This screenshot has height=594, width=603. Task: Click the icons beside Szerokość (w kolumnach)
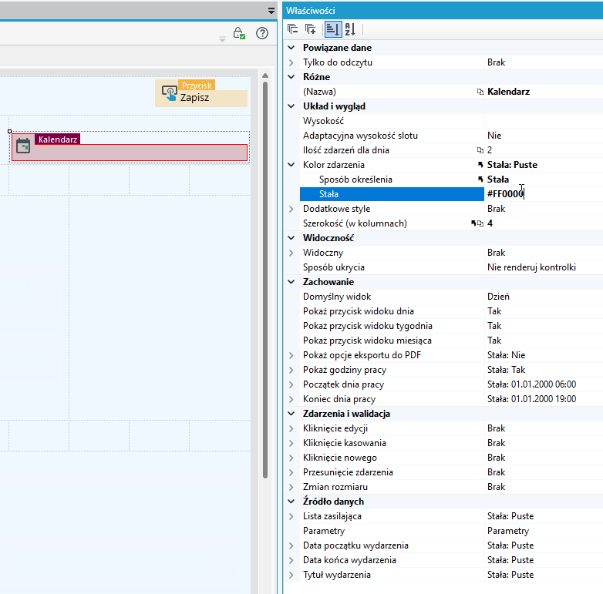(x=477, y=223)
